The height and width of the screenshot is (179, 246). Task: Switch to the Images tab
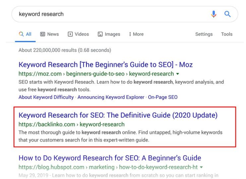coord(109,34)
